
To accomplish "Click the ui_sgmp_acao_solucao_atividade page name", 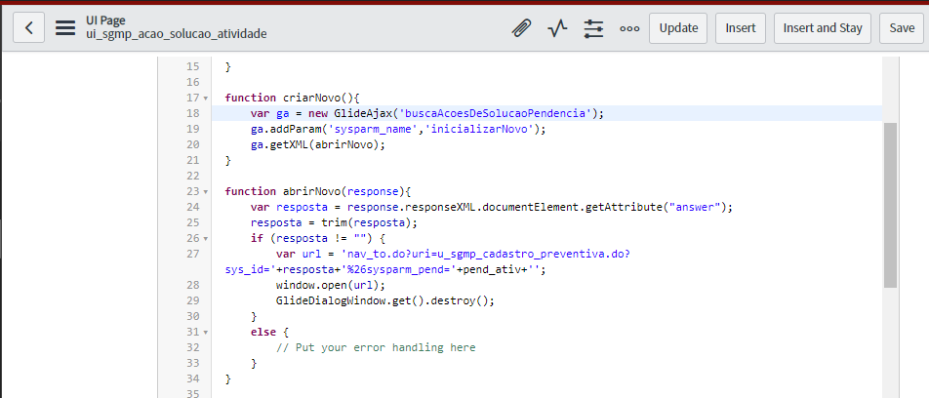I will 176,34.
